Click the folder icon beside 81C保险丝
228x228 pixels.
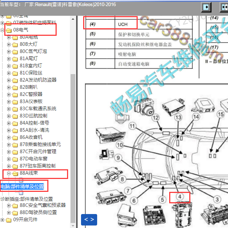(x=15, y=73)
